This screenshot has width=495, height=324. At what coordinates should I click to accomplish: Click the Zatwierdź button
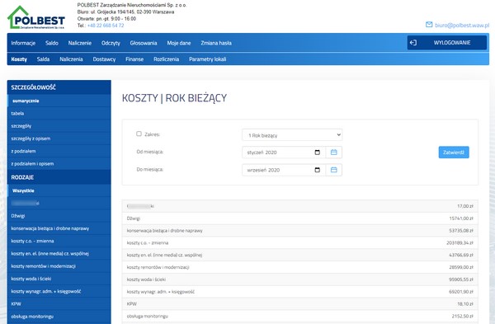click(x=454, y=153)
